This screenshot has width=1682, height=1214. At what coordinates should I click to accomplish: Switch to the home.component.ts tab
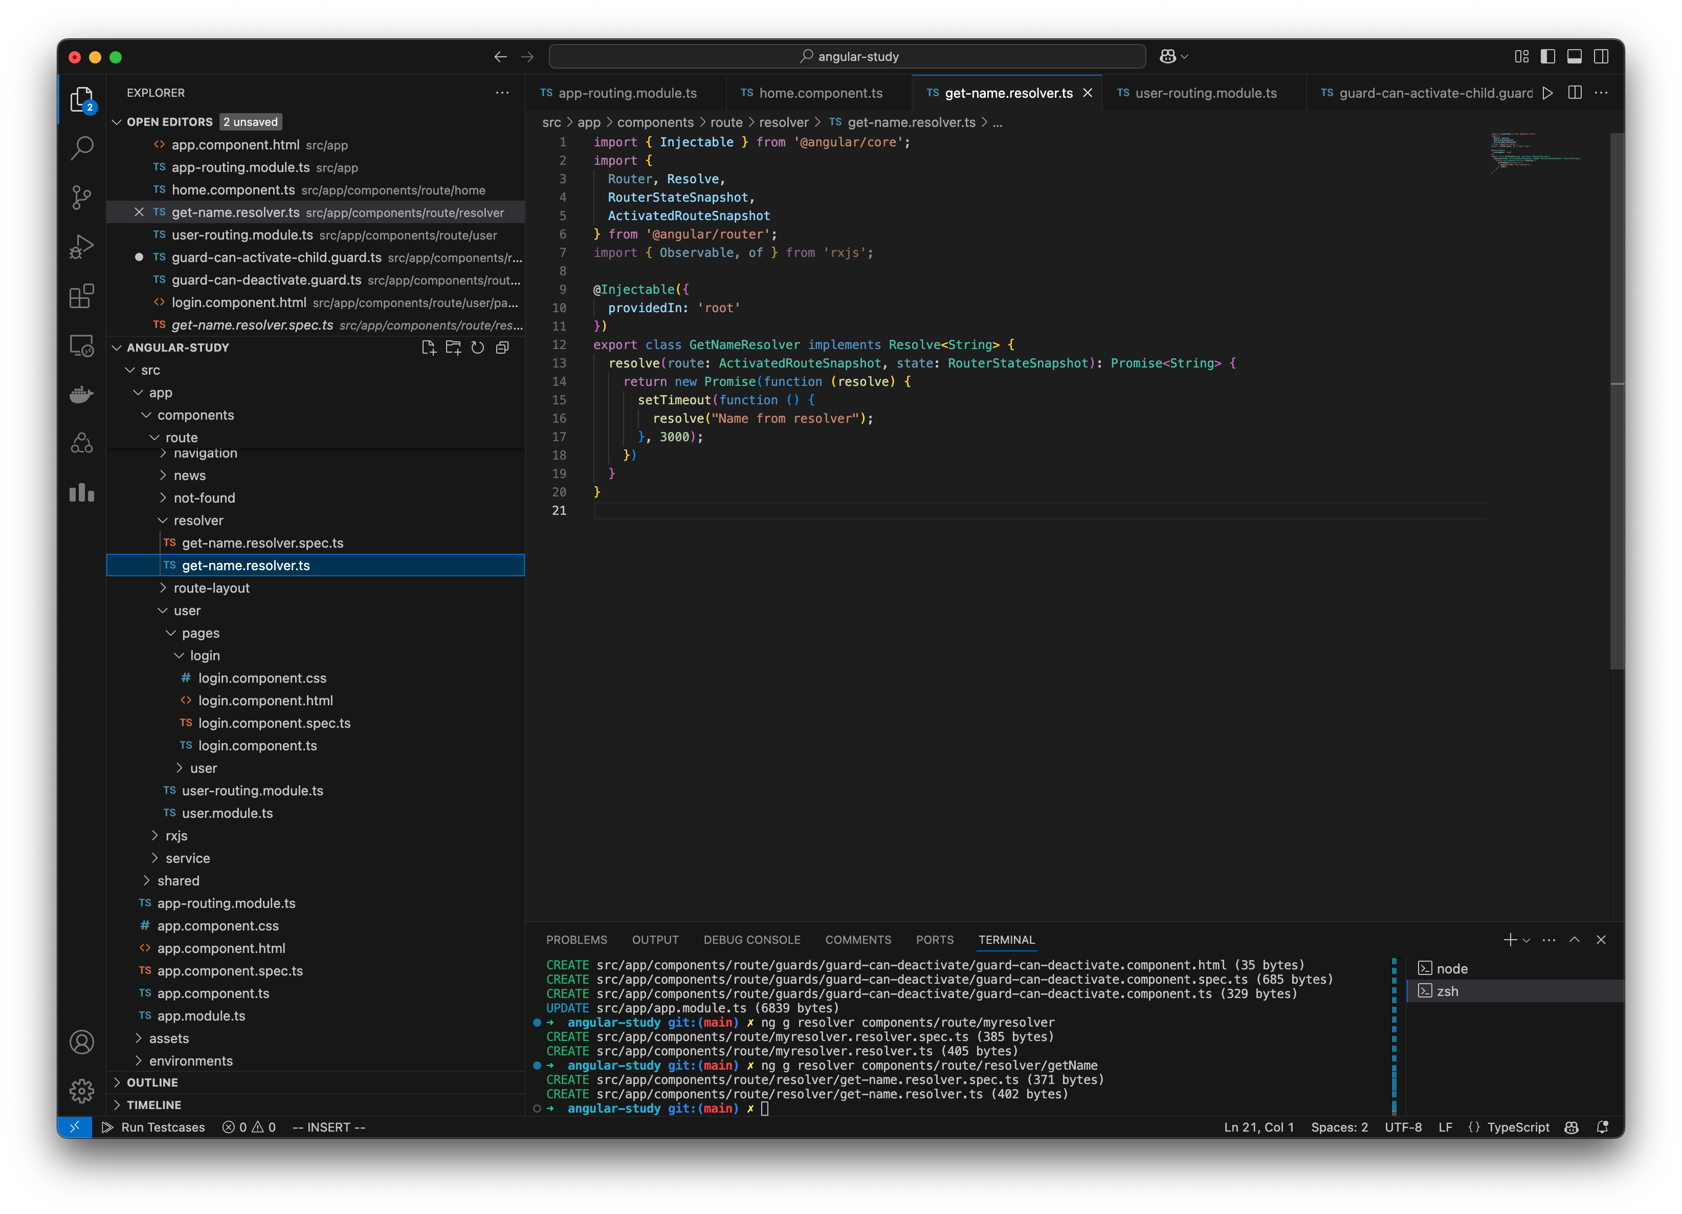point(820,93)
